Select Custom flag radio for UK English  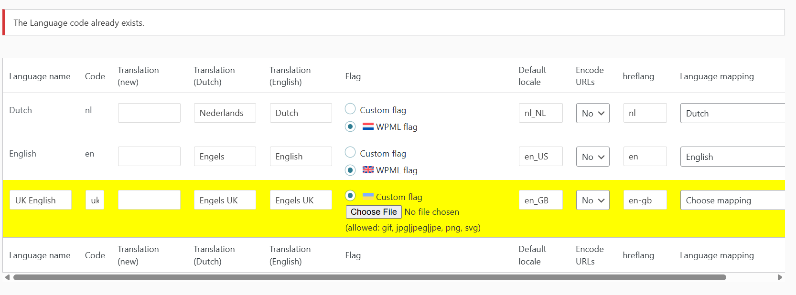click(350, 195)
